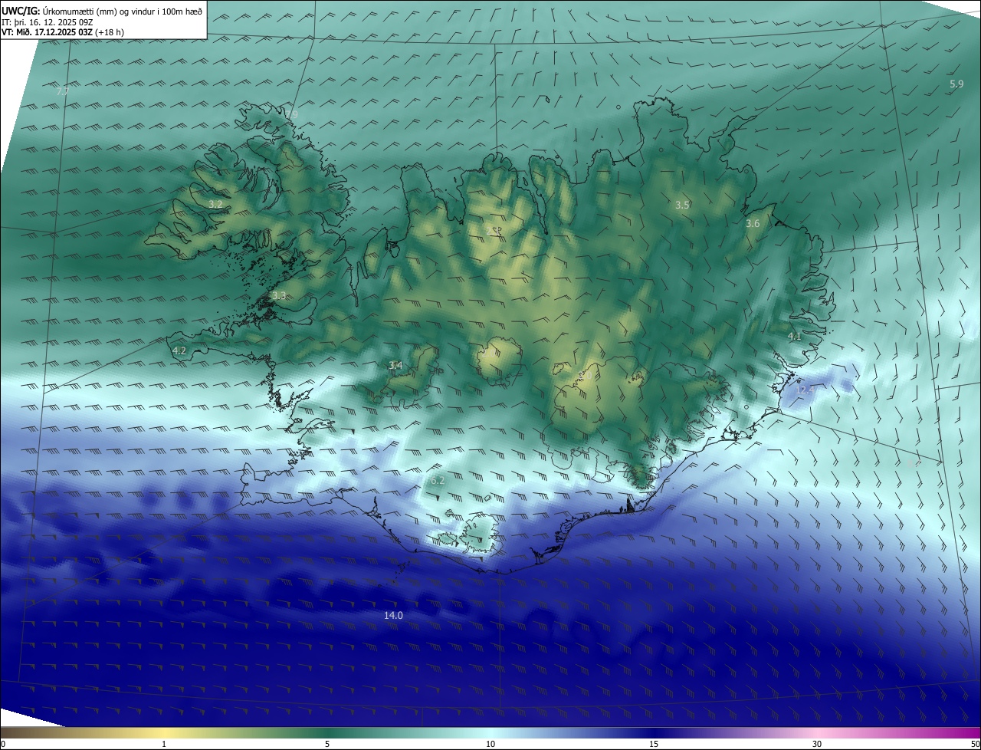Click the map title 'UWC/IG: Úrkomumætti (mm)'
The height and width of the screenshot is (750, 981).
coord(57,10)
